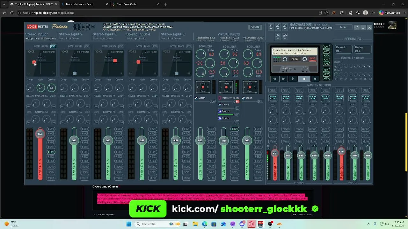Mute Opera GX app with red M button
Viewport: 408px width, 229px height.
[237, 101]
